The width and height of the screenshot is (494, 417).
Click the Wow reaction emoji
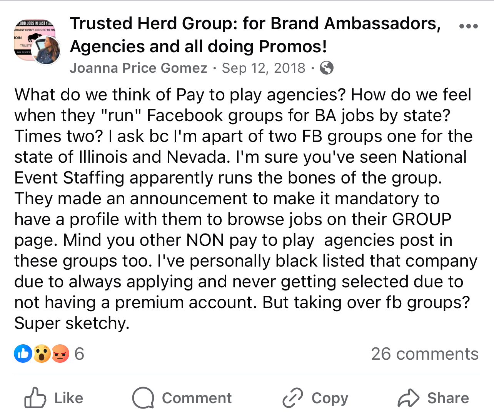[x=42, y=354]
